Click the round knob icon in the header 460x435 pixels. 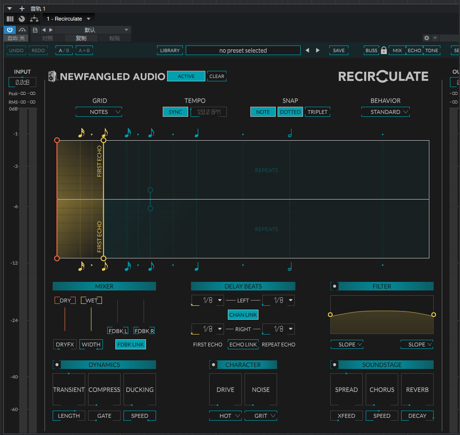click(22, 19)
